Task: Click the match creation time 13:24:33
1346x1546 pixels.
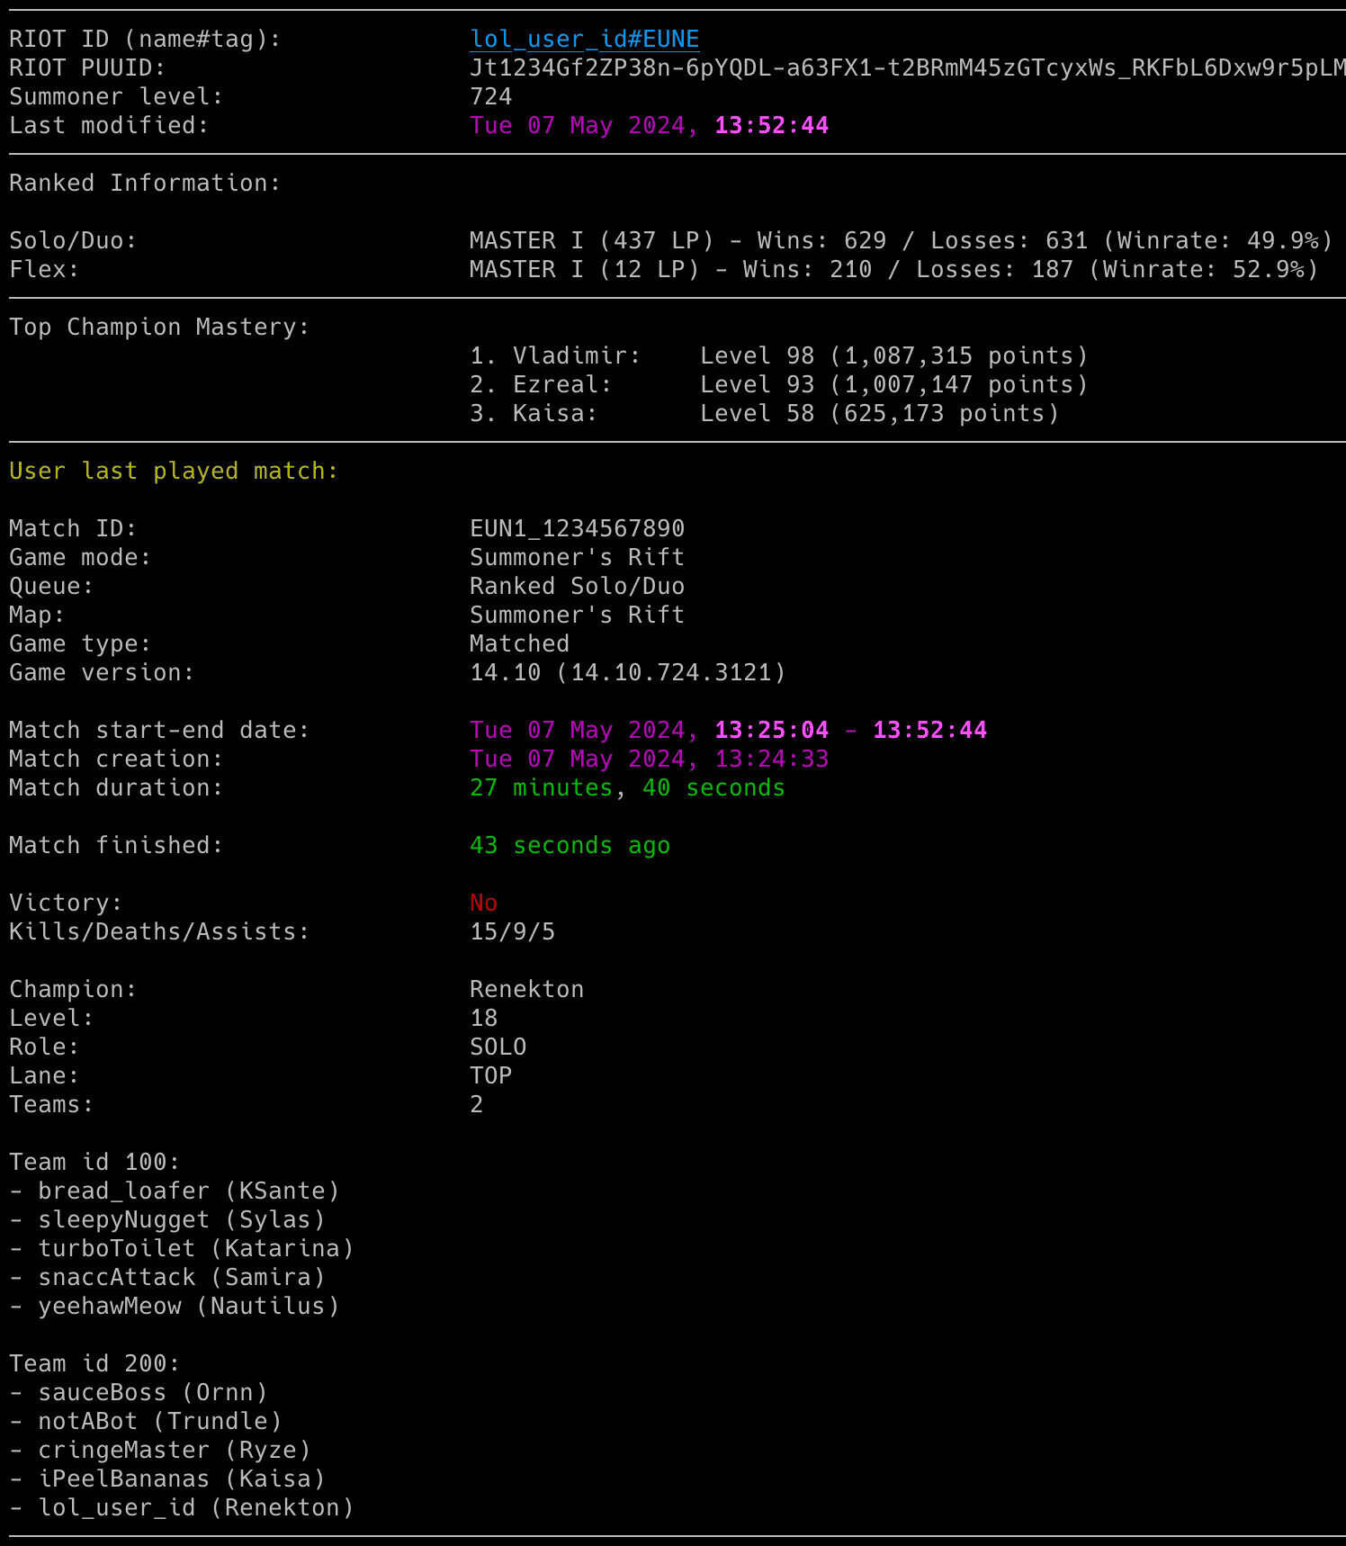Action: pos(771,760)
